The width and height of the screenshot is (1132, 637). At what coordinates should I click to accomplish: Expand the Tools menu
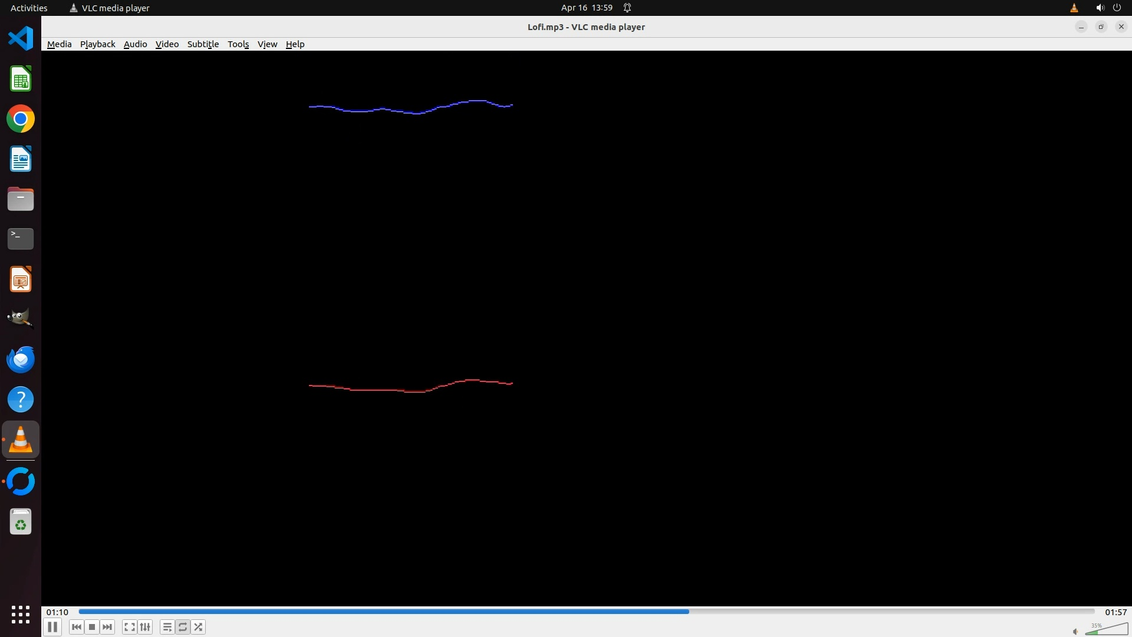point(238,44)
